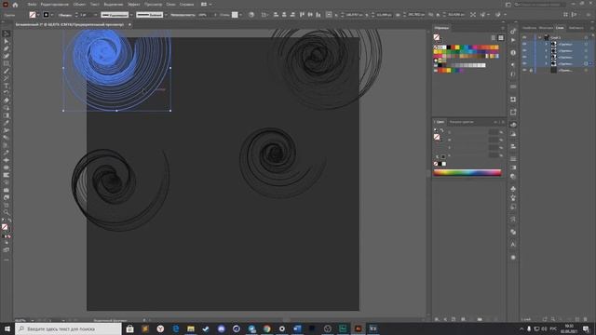This screenshot has height=335, width=596.
Task: Switch to the Слои panel tab
Action: coord(560,28)
